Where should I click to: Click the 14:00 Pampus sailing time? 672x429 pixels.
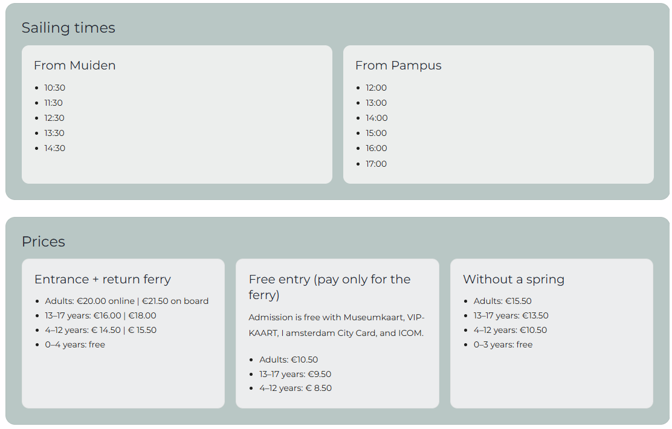tap(376, 118)
